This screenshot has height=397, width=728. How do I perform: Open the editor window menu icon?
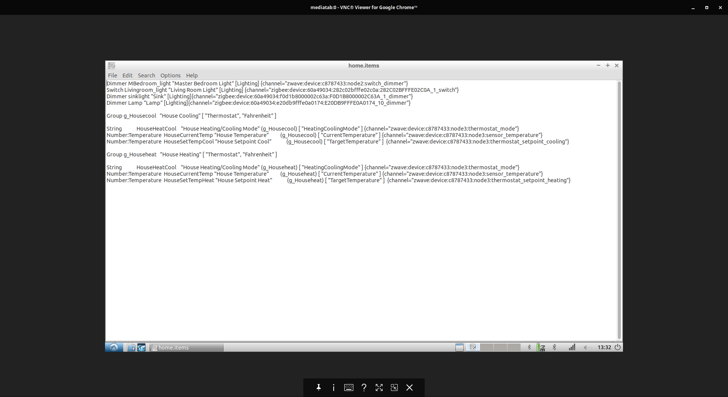[111, 66]
